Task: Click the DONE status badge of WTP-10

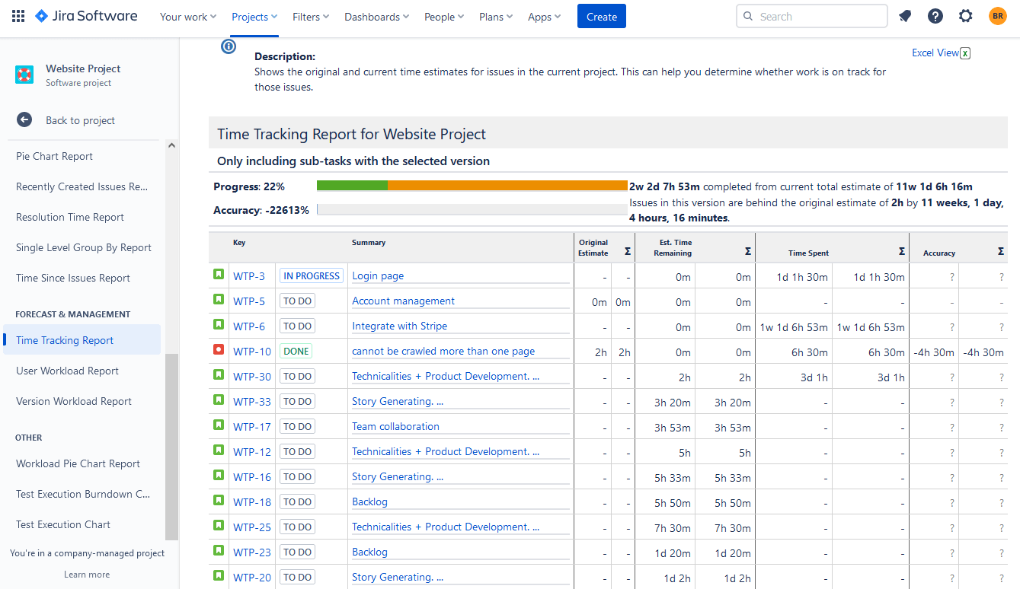Action: tap(297, 351)
